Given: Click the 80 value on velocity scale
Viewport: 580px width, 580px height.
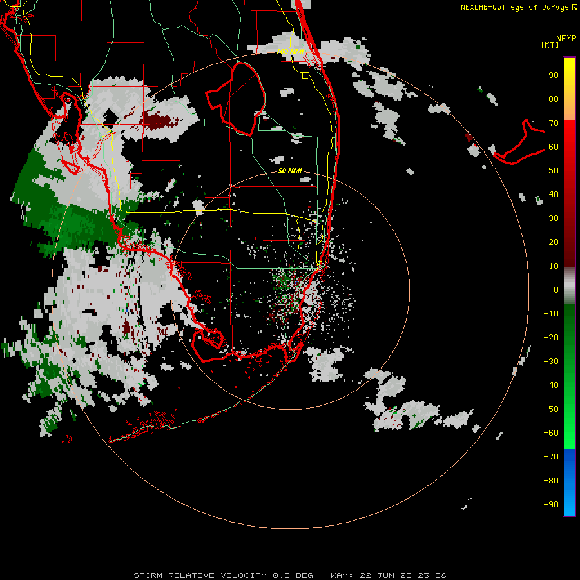Looking at the screenshot, I should coord(554,99).
